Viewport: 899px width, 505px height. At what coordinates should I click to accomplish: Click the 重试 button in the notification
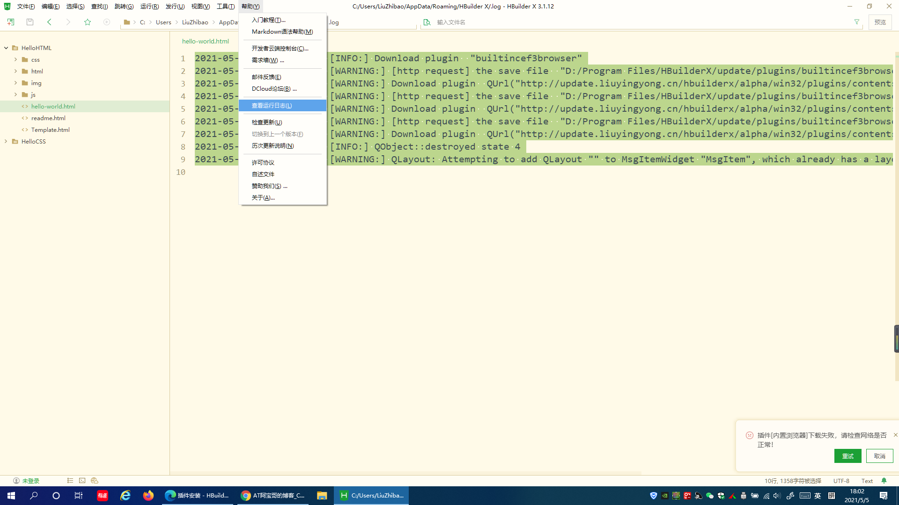847,456
